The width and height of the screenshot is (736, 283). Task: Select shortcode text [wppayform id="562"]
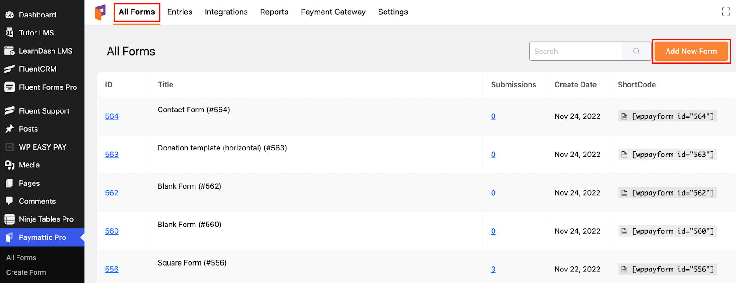click(673, 193)
